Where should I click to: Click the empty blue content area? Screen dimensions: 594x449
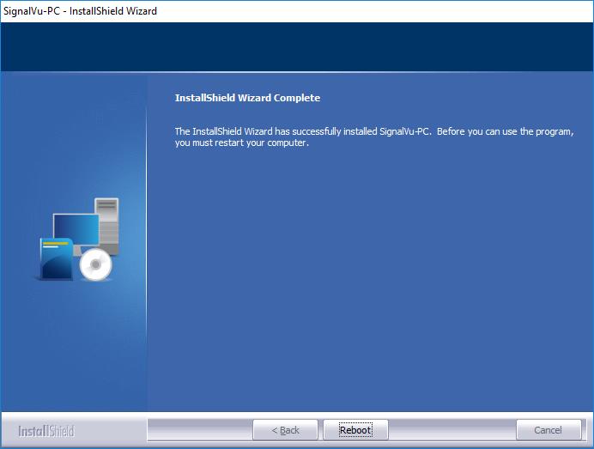click(369, 283)
